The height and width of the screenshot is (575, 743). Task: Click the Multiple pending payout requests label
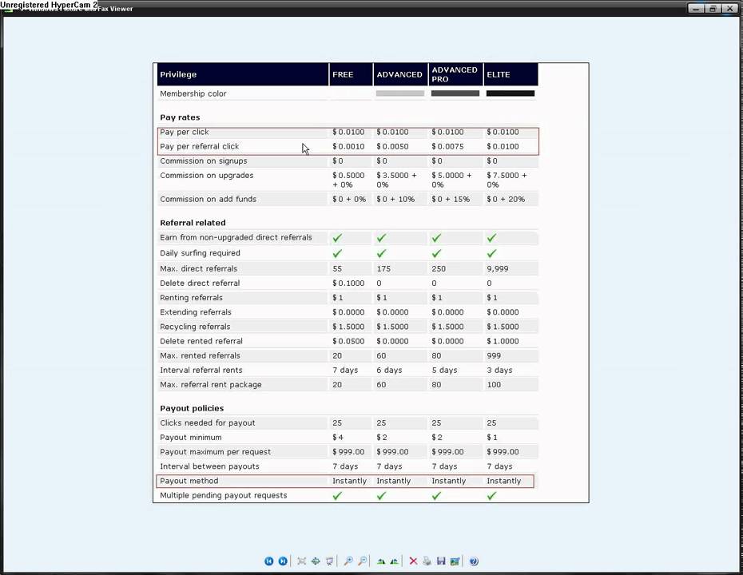pyautogui.click(x=224, y=495)
